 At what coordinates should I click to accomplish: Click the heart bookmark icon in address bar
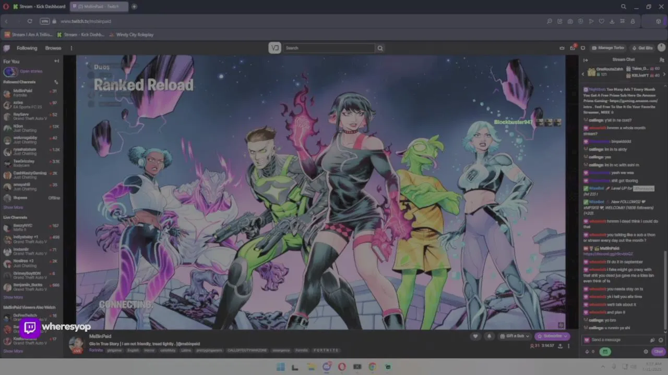pos(601,21)
